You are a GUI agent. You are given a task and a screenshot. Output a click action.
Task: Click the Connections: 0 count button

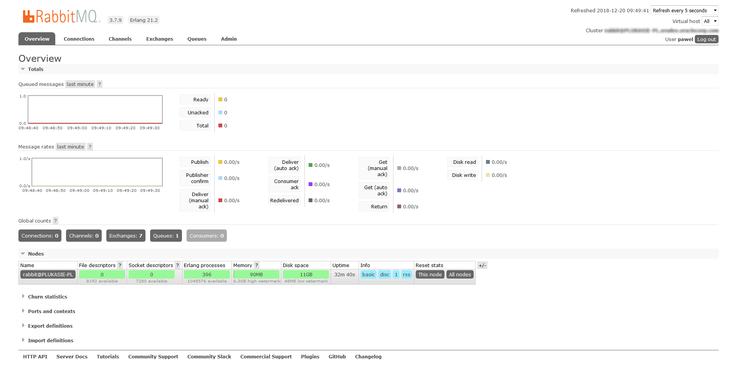(x=40, y=236)
